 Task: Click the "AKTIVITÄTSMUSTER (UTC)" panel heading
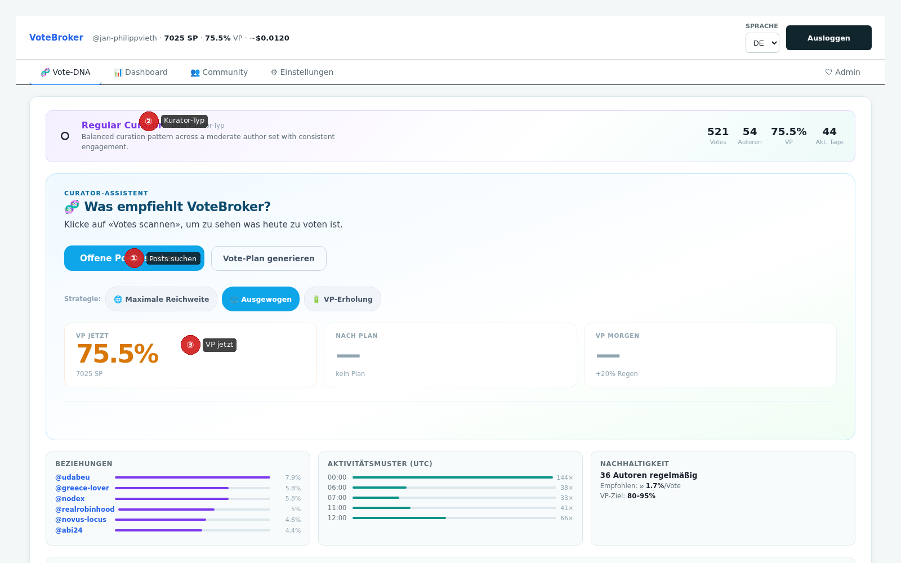[380, 464]
